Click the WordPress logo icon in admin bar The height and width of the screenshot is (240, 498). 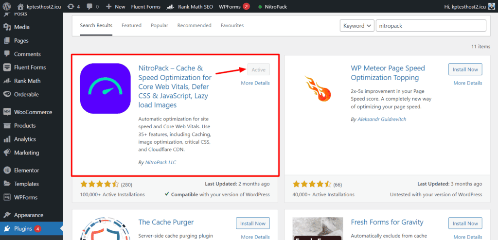click(7, 7)
